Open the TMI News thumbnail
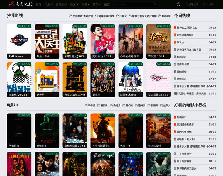The height and width of the screenshot is (176, 223). (x=19, y=41)
